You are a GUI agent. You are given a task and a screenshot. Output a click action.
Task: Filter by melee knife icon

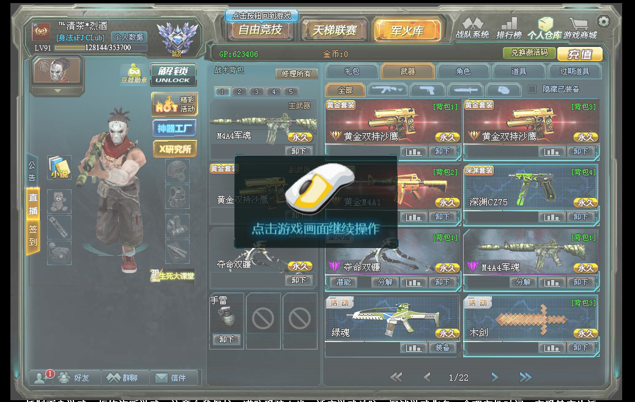point(466,90)
